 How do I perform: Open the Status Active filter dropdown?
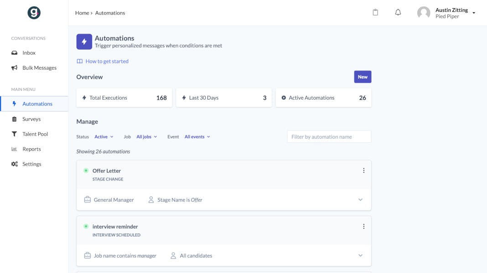(104, 137)
